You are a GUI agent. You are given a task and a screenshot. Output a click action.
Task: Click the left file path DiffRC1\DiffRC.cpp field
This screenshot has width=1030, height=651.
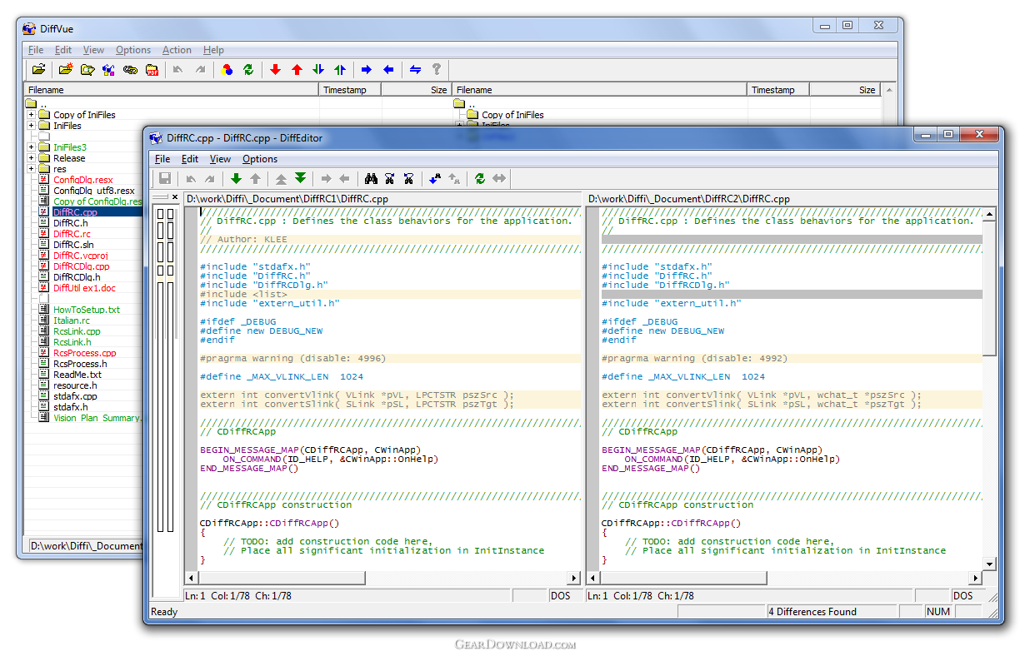coord(382,199)
